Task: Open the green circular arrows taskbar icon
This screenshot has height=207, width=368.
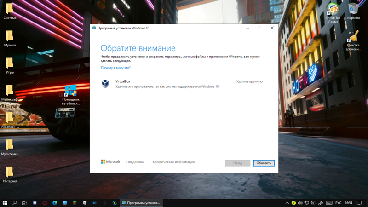Action: (x=115, y=203)
